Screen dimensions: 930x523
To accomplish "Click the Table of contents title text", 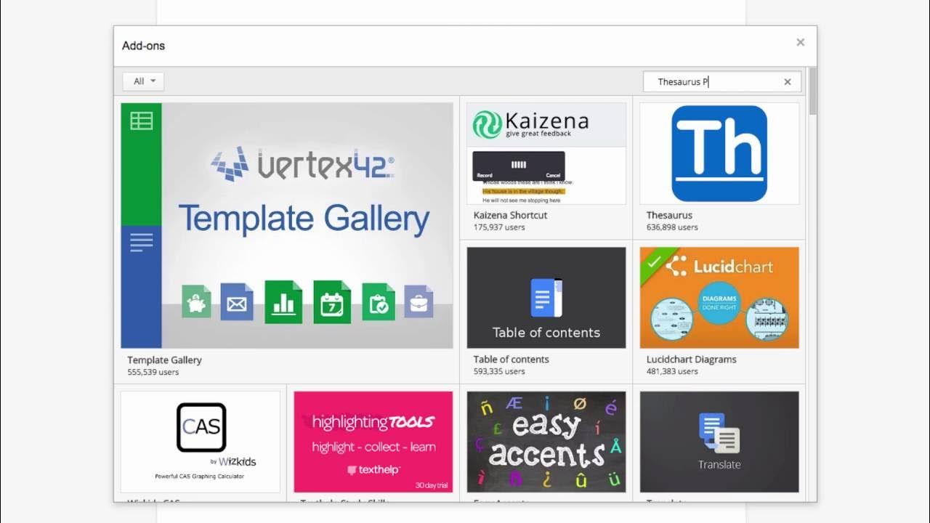I will pos(511,360).
